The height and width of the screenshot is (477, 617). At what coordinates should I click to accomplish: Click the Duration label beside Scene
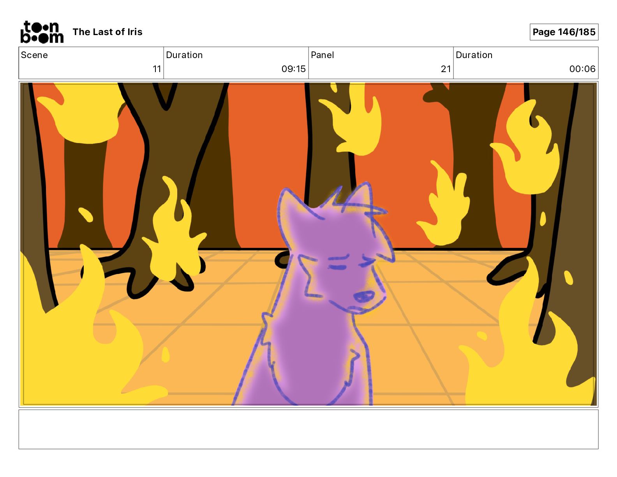tap(184, 55)
